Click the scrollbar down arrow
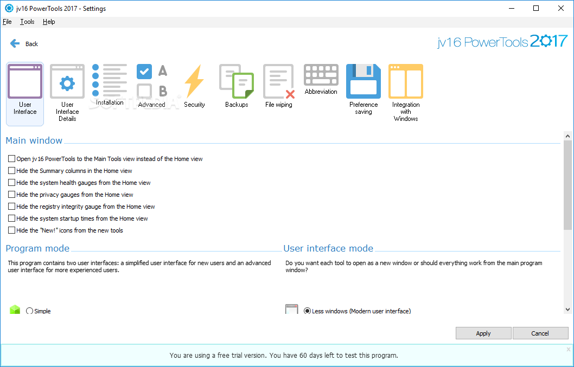 (568, 310)
